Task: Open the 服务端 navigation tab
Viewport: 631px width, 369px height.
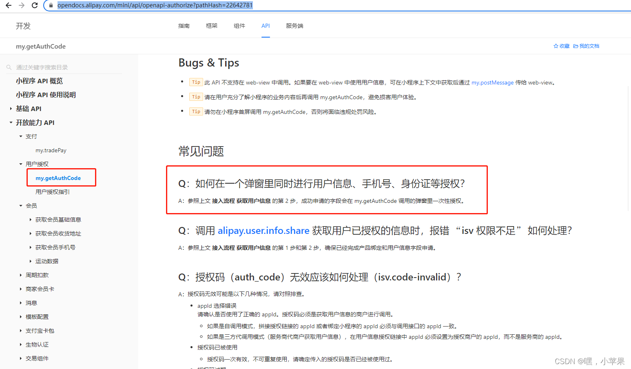Action: (294, 25)
